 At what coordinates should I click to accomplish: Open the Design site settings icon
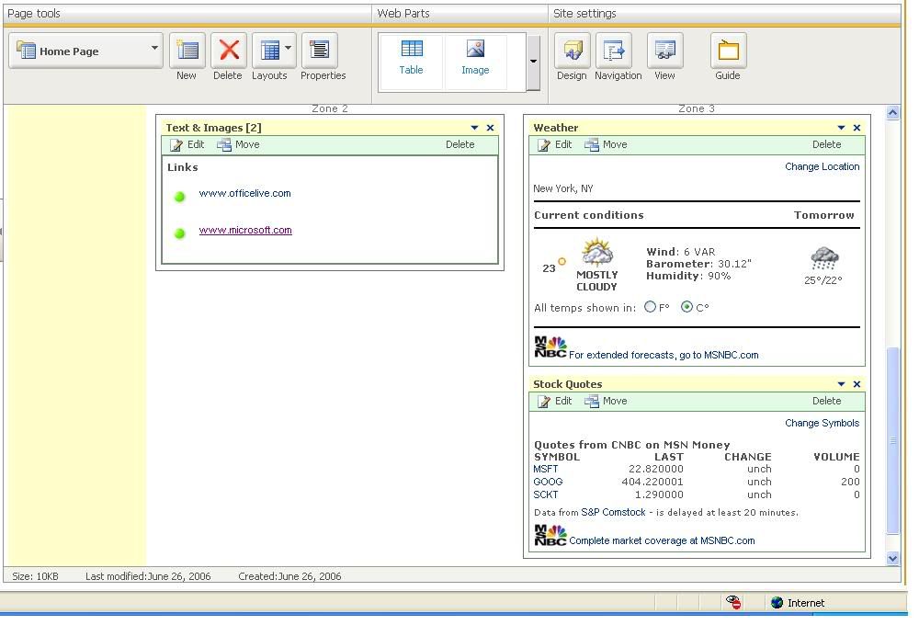tap(573, 51)
